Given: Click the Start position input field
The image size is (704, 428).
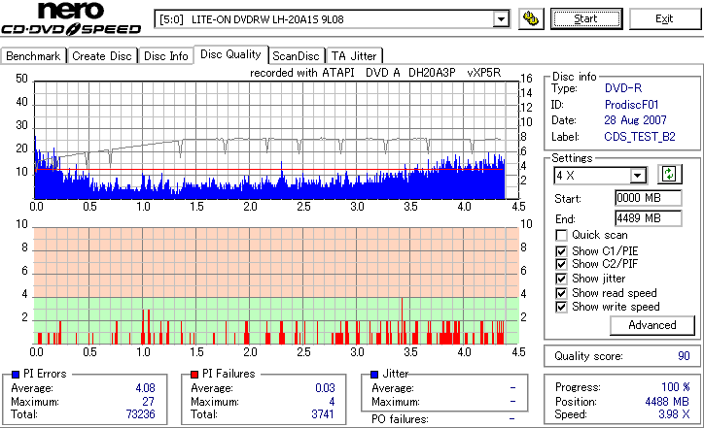Looking at the screenshot, I should click(x=648, y=198).
